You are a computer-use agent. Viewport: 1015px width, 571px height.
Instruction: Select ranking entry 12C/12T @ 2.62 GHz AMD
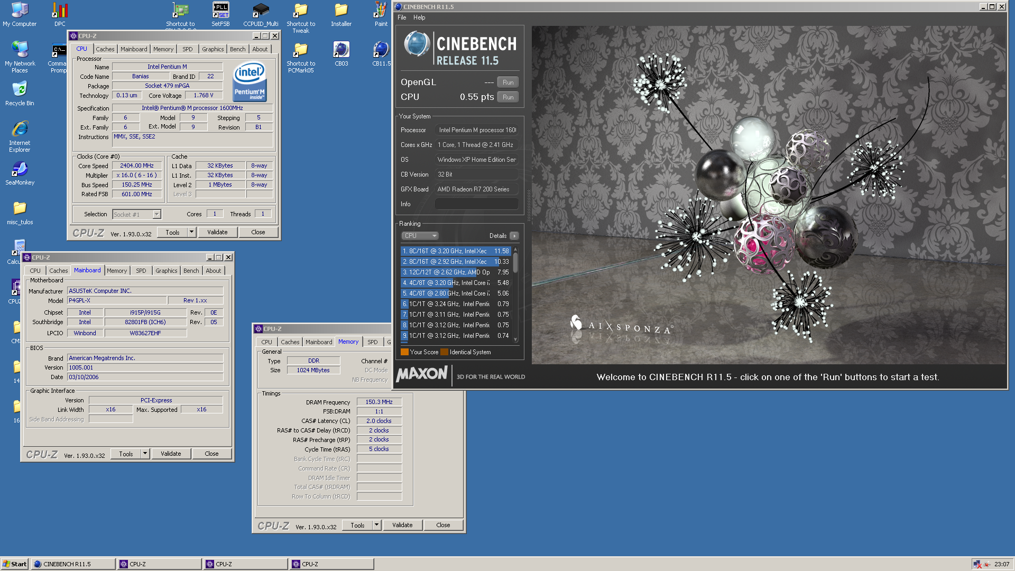tap(456, 272)
